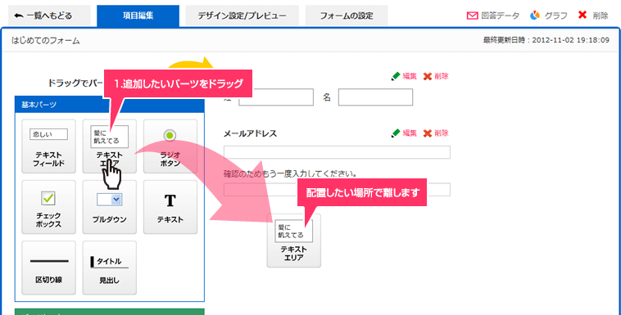621x315 pixels.
Task: Click the ラジオボタン part icon
Action: 170,146
